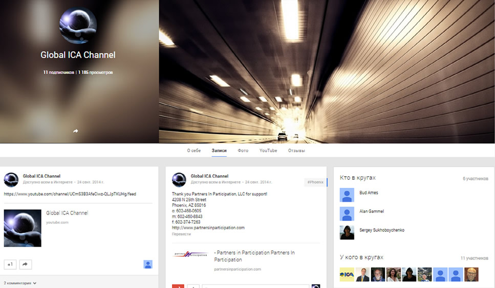Viewport: 495px width, 288px height.
Task: Open Global ICA Channel profile avatar in header
Action: click(x=78, y=26)
